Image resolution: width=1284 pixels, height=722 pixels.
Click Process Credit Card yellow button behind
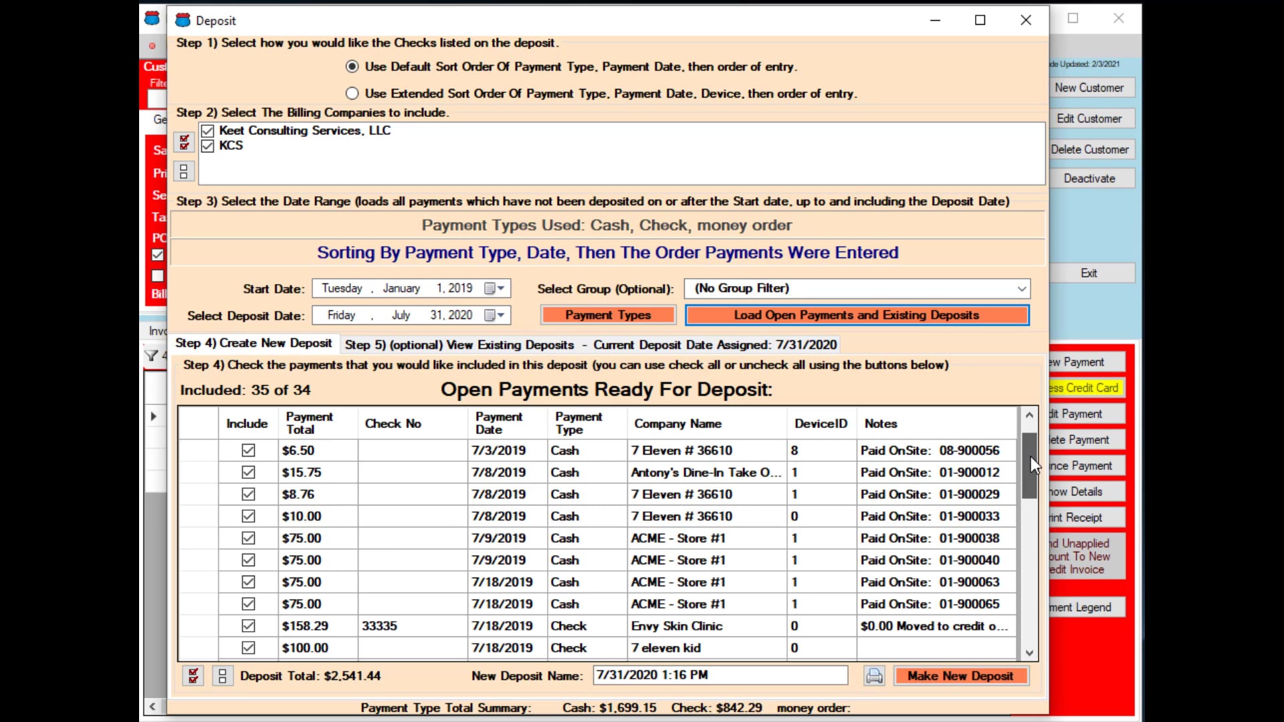[x=1087, y=388]
